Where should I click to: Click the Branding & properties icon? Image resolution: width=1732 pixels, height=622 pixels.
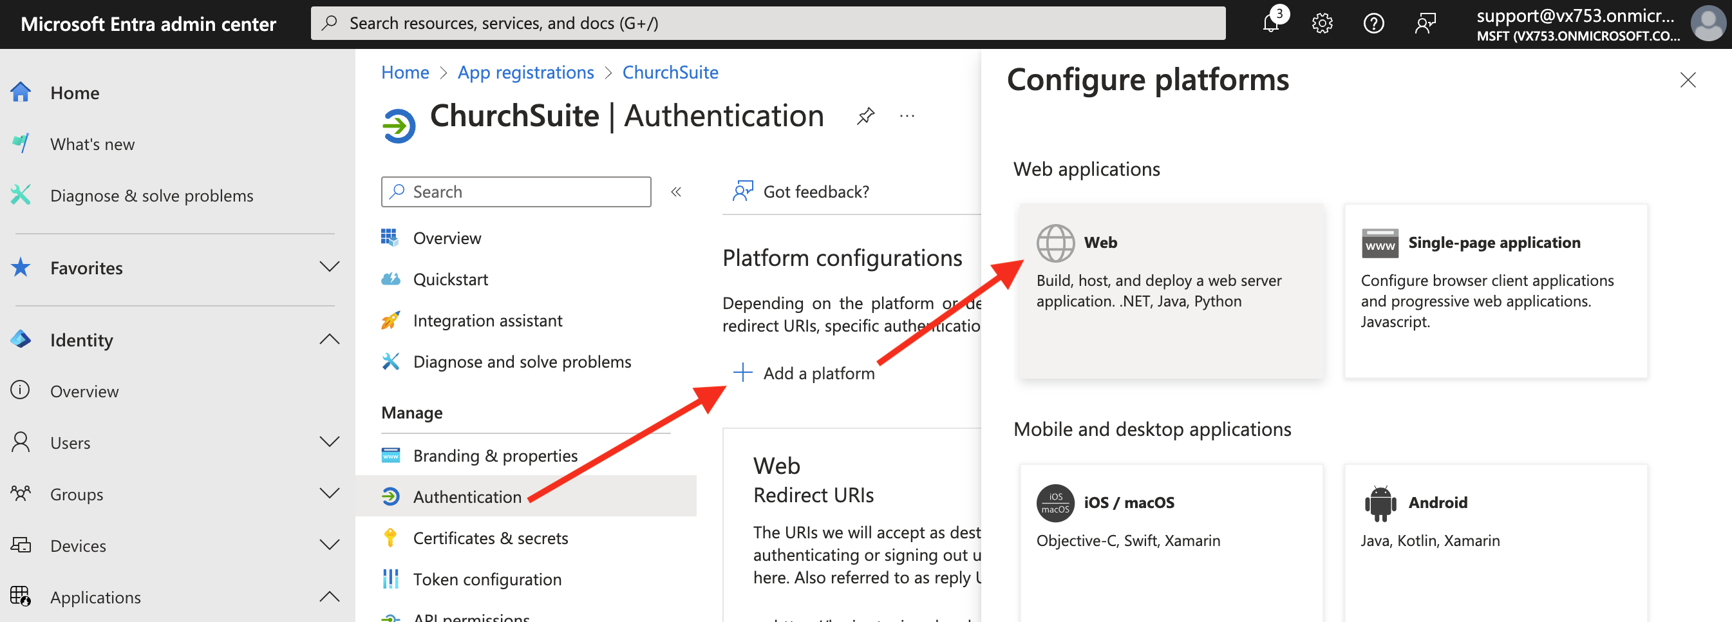pyautogui.click(x=391, y=455)
